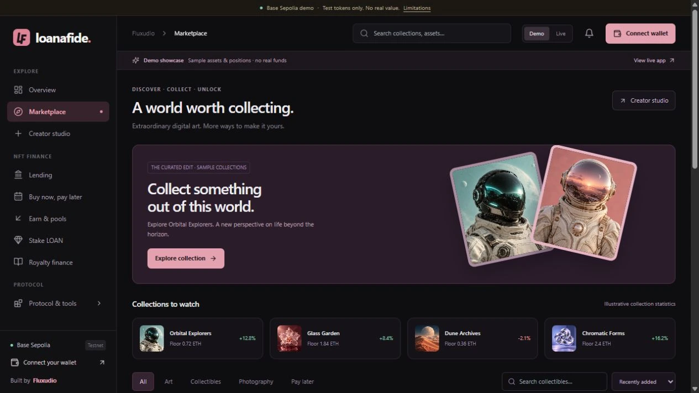699x393 pixels.
Task: Click the search magnifier icon in top bar
Action: click(364, 33)
